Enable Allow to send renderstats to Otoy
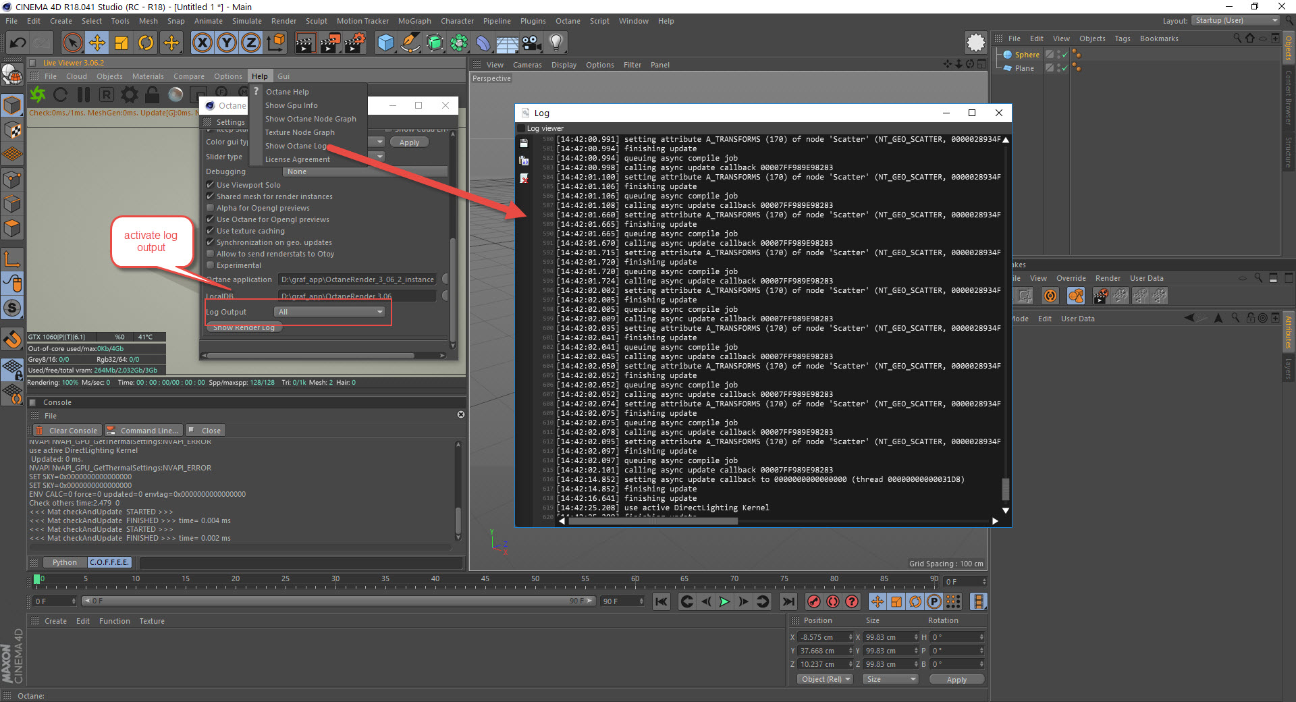The image size is (1296, 702). click(210, 254)
